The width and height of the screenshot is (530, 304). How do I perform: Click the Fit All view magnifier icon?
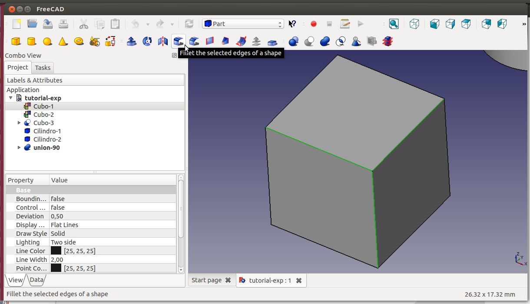[x=394, y=24]
